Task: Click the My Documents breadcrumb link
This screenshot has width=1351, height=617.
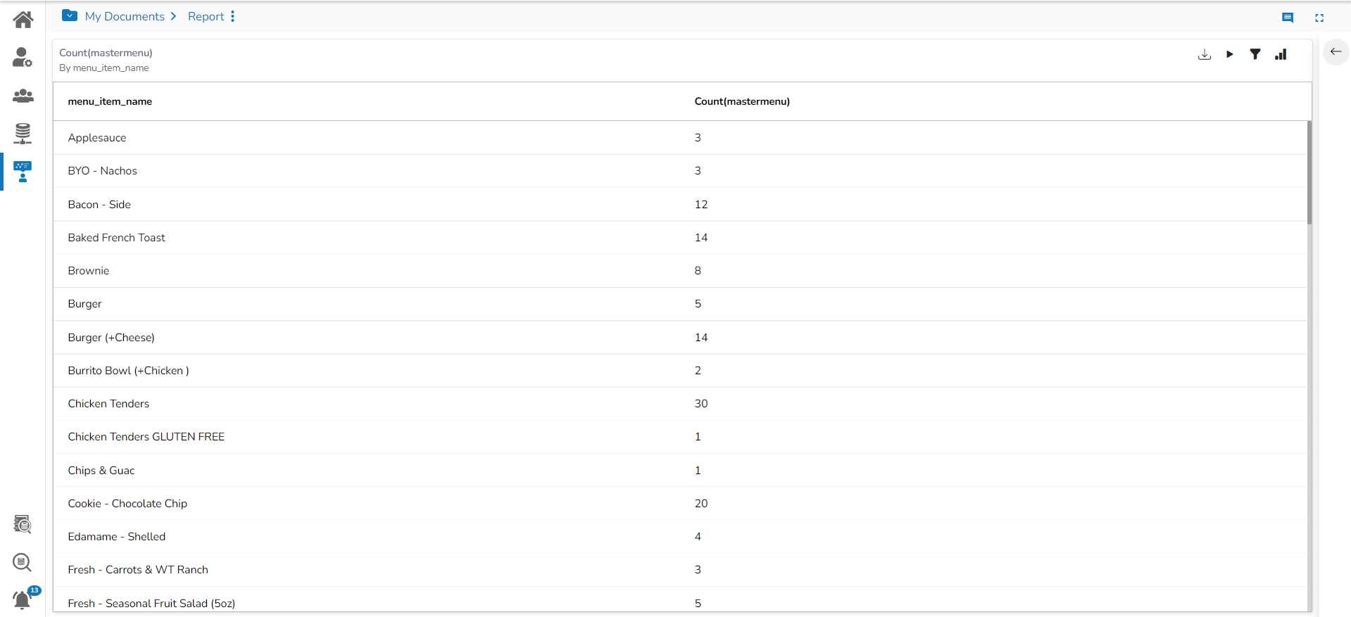Action: click(x=125, y=16)
